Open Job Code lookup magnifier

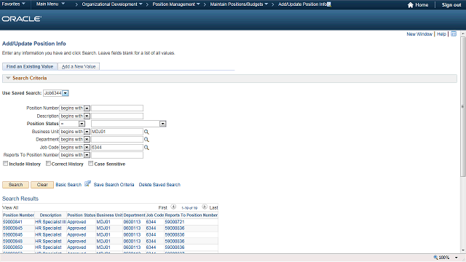pos(146,148)
